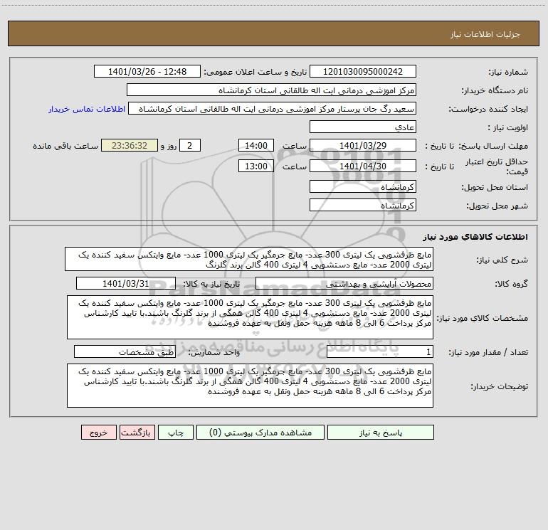Screen dimensions: 548x530
Task: Click the استان محل تحویل label
Action: point(495,187)
